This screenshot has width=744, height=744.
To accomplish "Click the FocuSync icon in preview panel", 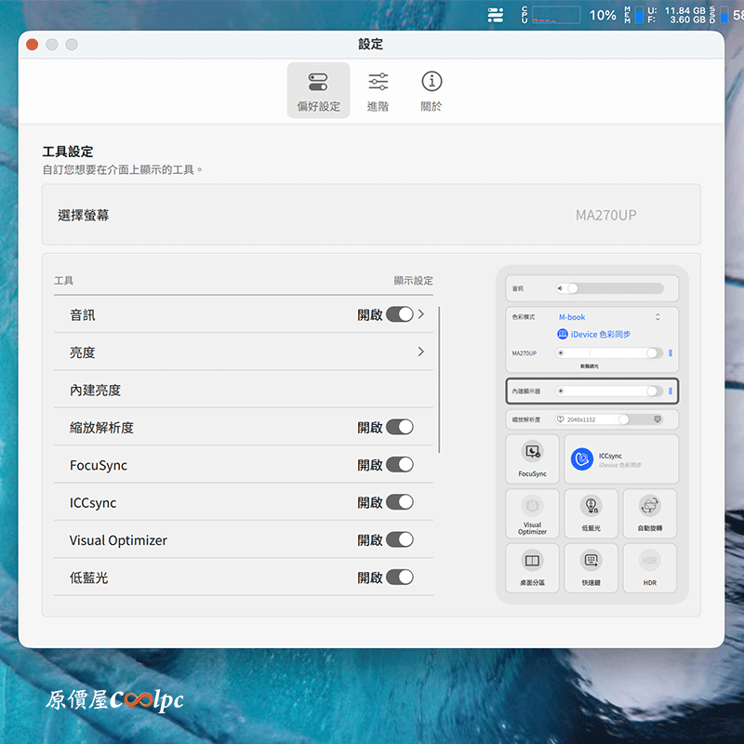I will pos(533,453).
